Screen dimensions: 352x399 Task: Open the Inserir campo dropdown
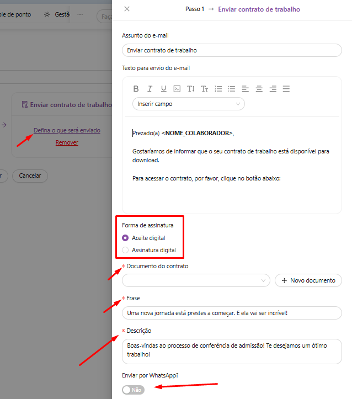point(188,104)
